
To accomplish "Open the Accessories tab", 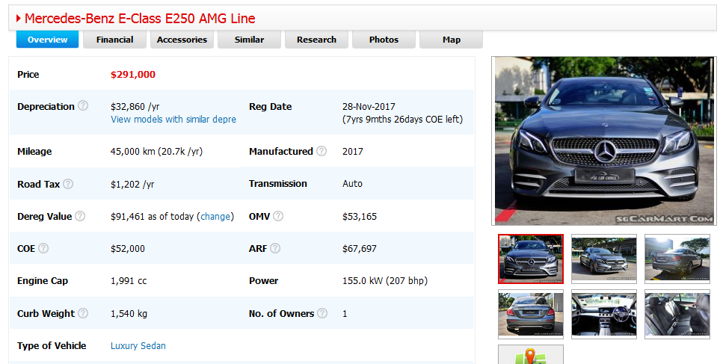I will coord(182,40).
